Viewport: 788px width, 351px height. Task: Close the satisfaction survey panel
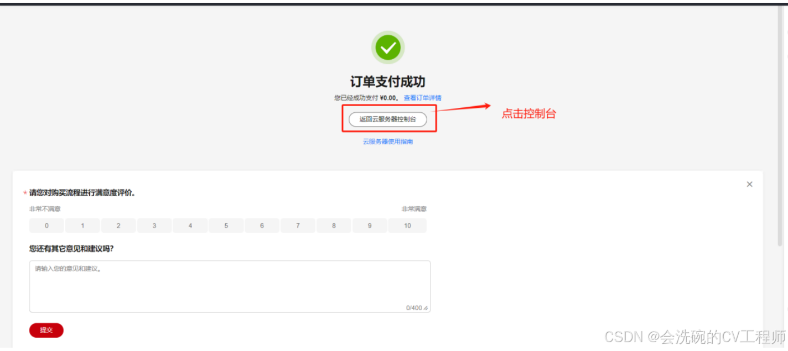(x=749, y=184)
